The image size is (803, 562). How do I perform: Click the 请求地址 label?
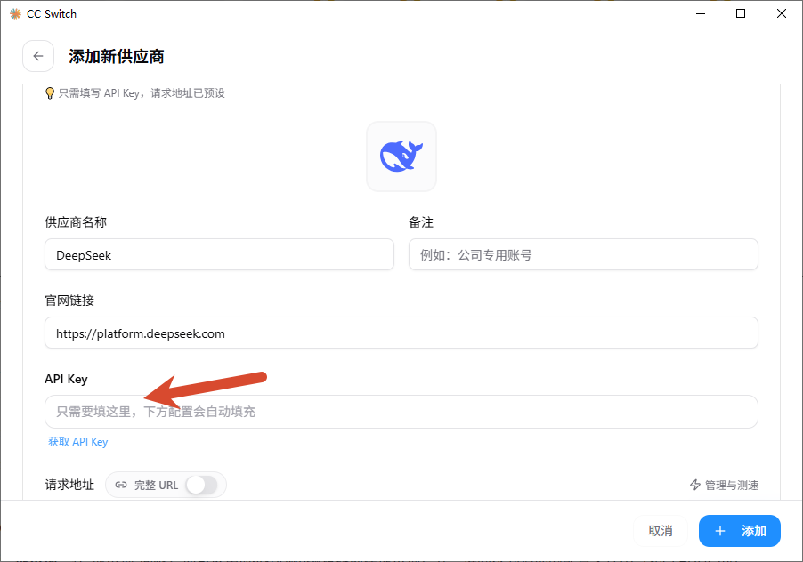69,485
